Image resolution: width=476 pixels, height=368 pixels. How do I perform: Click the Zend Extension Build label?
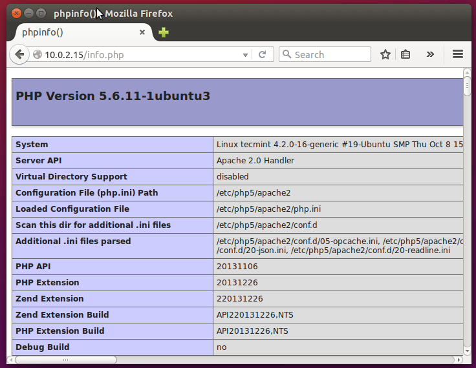coord(62,314)
